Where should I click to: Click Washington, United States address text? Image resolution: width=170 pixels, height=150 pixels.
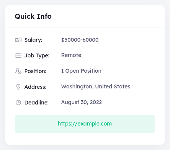click(96, 86)
